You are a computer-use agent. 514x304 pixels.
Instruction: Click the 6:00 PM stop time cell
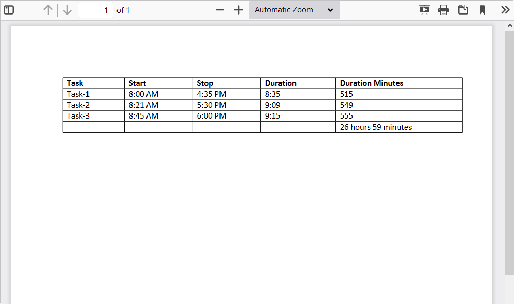(x=211, y=116)
